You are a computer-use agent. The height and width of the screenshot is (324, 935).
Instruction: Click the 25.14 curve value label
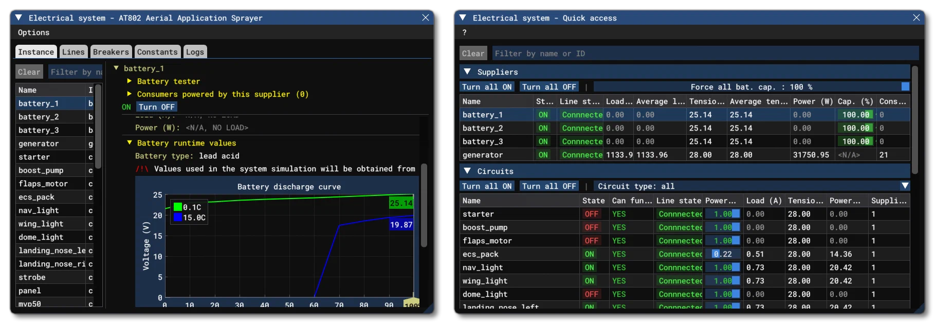coord(401,203)
